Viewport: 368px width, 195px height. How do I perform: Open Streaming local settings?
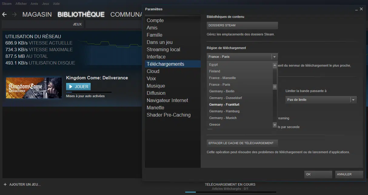click(x=173, y=49)
